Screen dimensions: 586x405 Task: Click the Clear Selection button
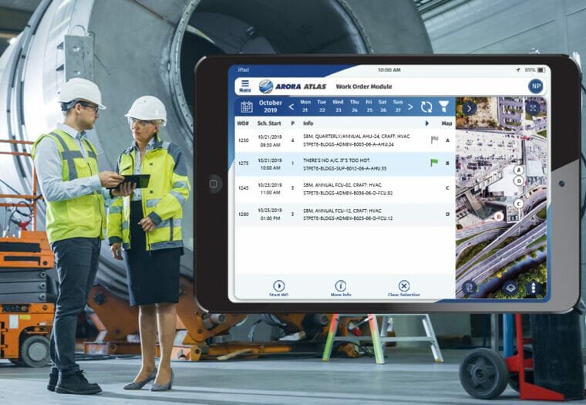pos(404,289)
